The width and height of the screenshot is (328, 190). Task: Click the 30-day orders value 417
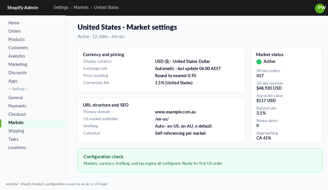260,76
